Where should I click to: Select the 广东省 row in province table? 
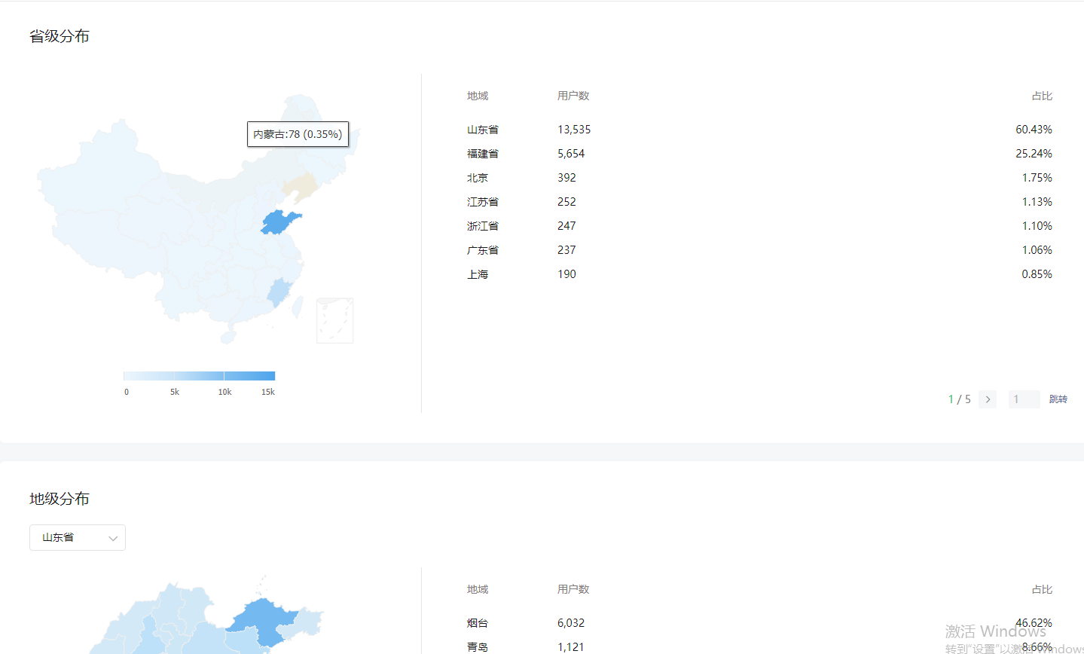(759, 250)
